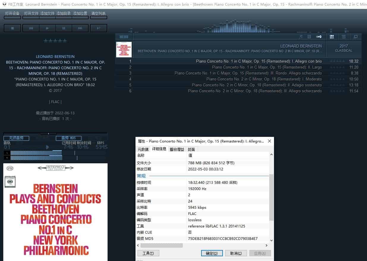Click the music note icon in playlist toolbar
367x261 pixels.
pos(301,37)
